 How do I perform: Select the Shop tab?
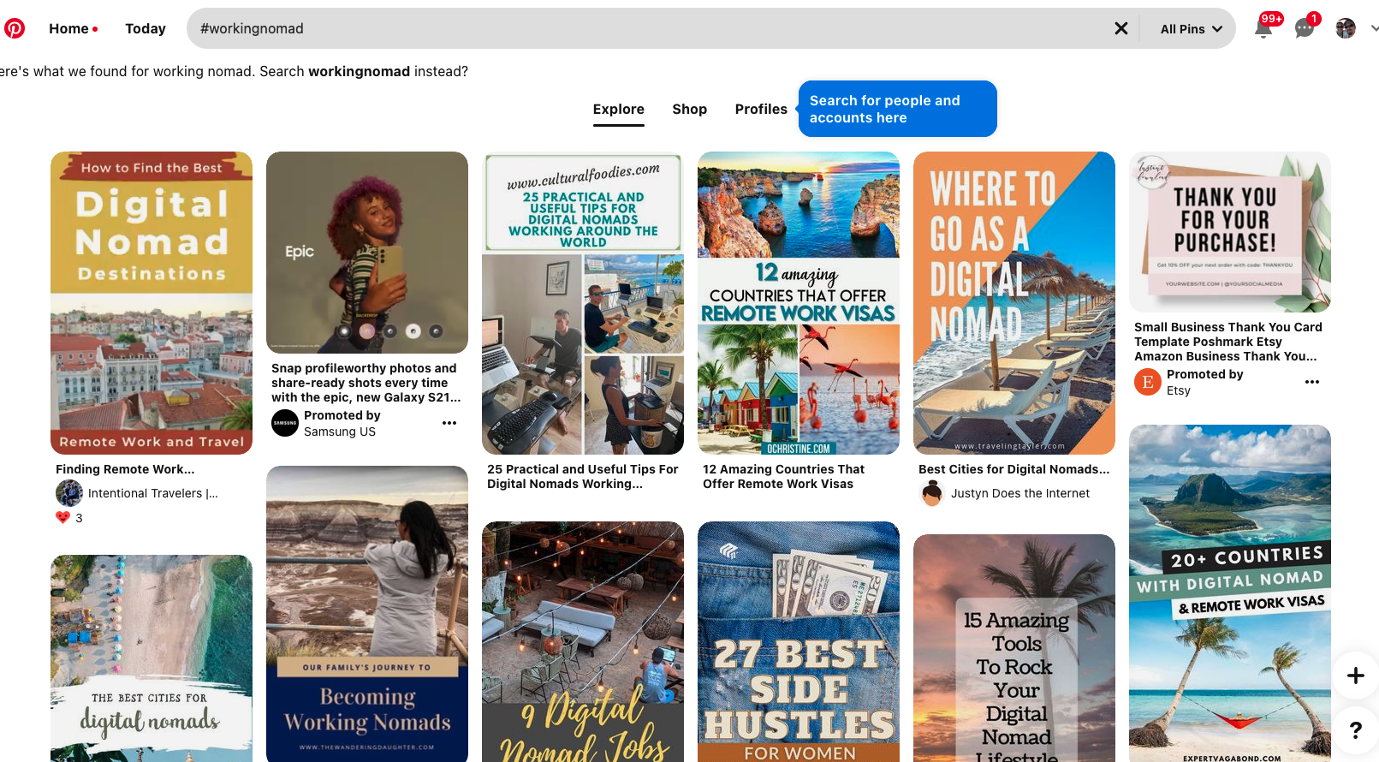(x=690, y=109)
